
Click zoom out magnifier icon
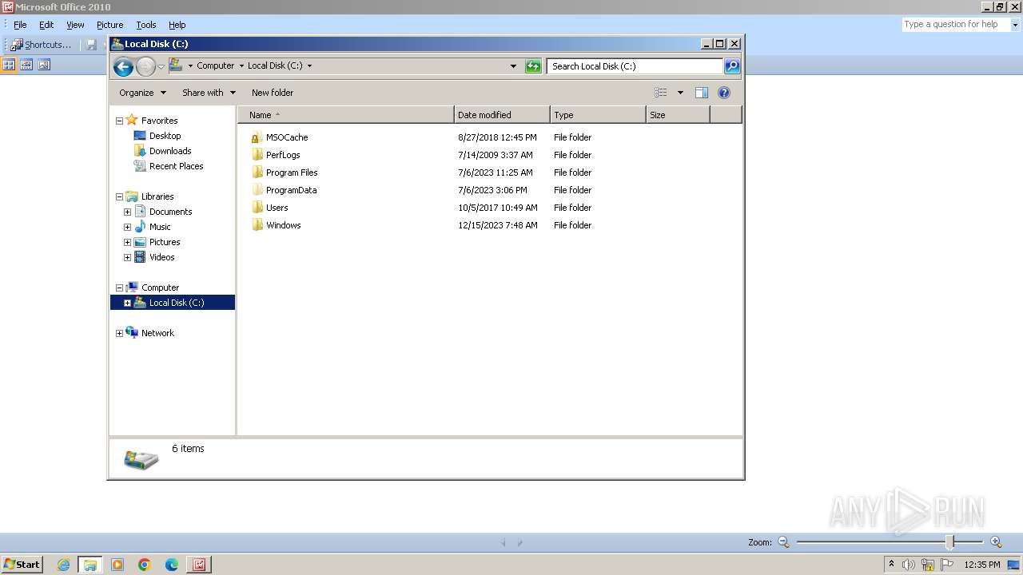coord(783,542)
